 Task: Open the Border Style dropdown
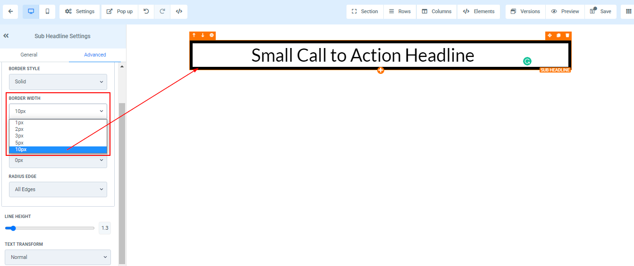(x=58, y=82)
